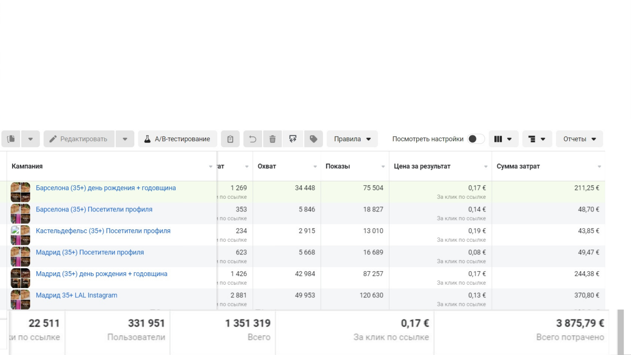Click the trash delete icon

(x=272, y=139)
